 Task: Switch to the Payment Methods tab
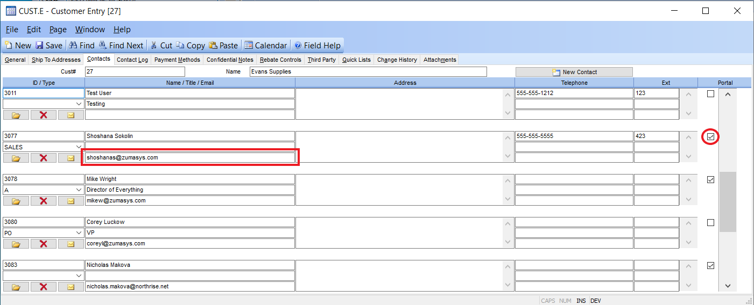[177, 60]
